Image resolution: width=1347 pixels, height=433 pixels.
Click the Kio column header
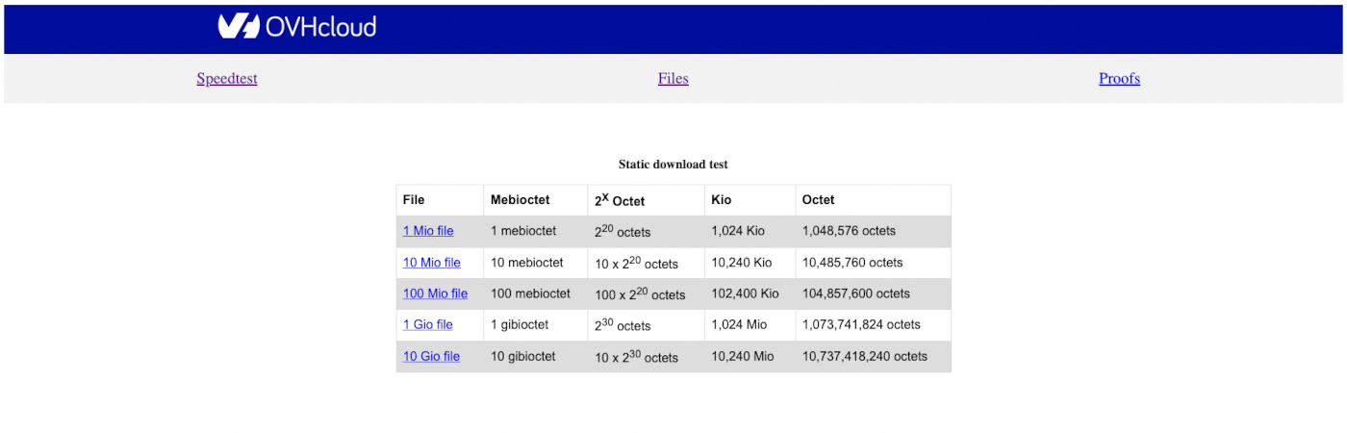pyautogui.click(x=722, y=200)
